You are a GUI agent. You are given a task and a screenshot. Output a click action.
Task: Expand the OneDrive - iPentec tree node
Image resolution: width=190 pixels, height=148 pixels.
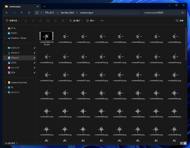(5, 38)
